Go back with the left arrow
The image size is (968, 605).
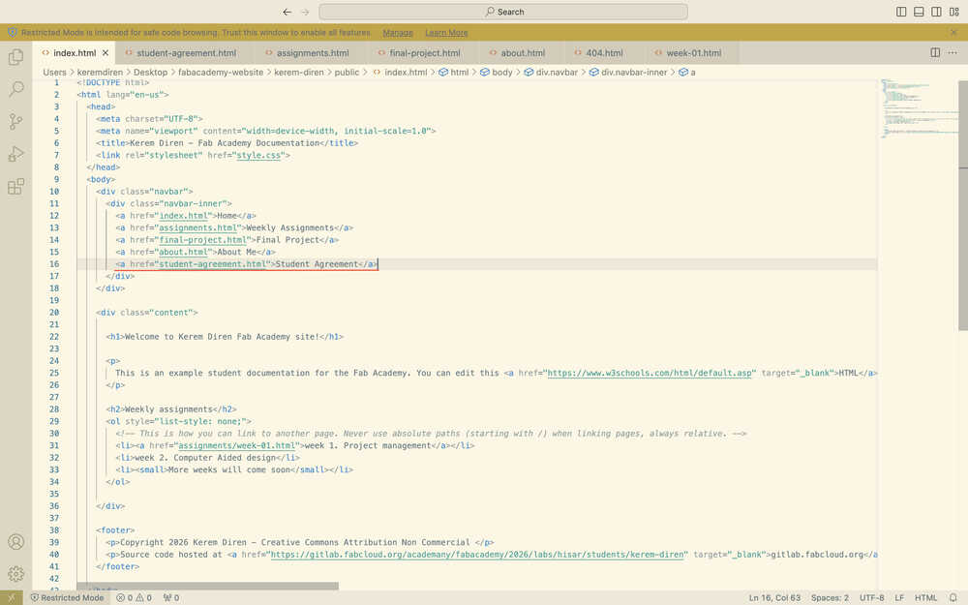coord(287,12)
